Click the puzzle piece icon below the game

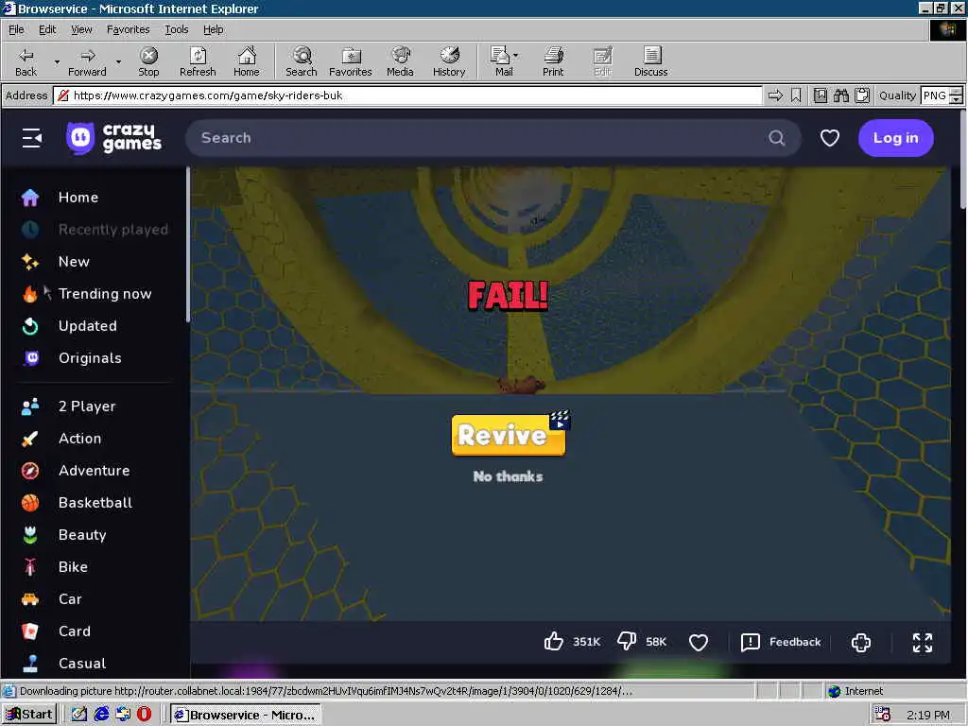point(860,642)
